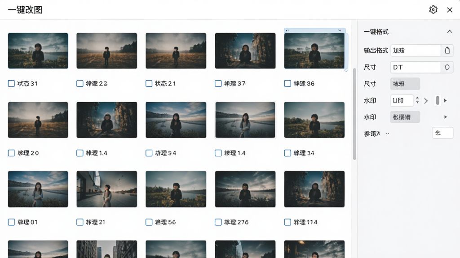Select the waterfront building thumbnail with girl
Screen dimensions: 460x258
coord(107,189)
